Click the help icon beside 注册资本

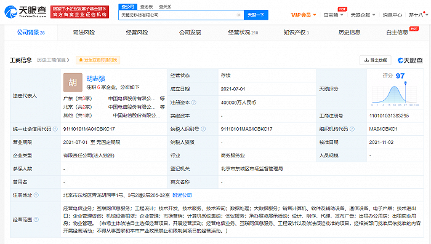click(x=194, y=103)
